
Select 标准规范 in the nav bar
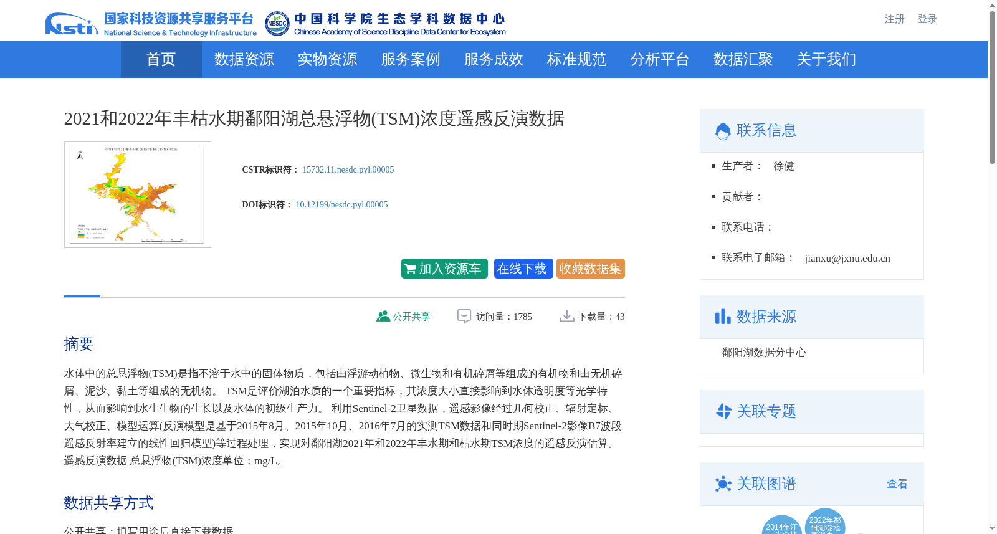[x=576, y=59]
